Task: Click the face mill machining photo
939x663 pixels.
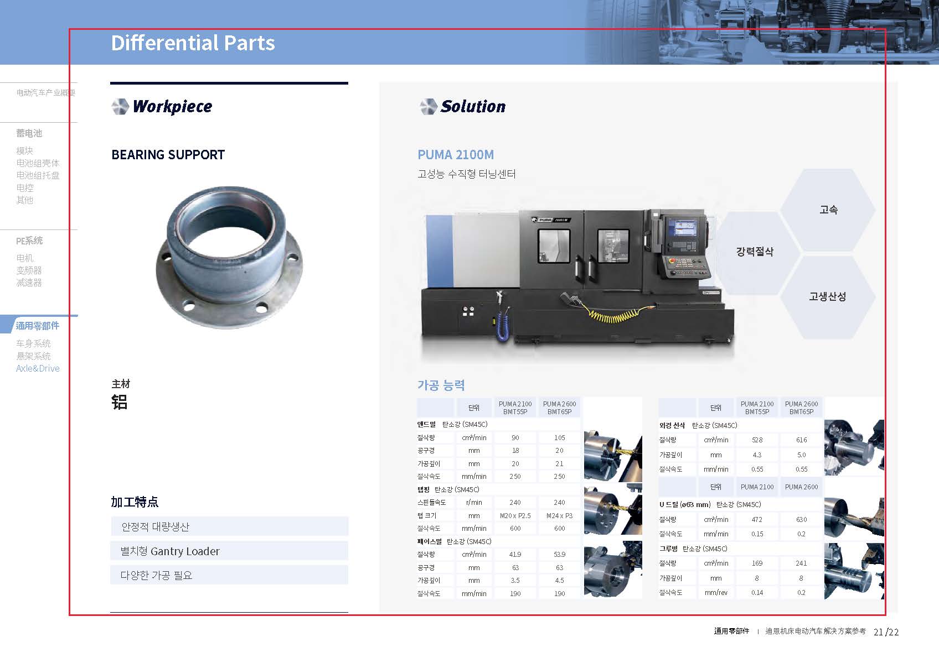Action: [613, 569]
